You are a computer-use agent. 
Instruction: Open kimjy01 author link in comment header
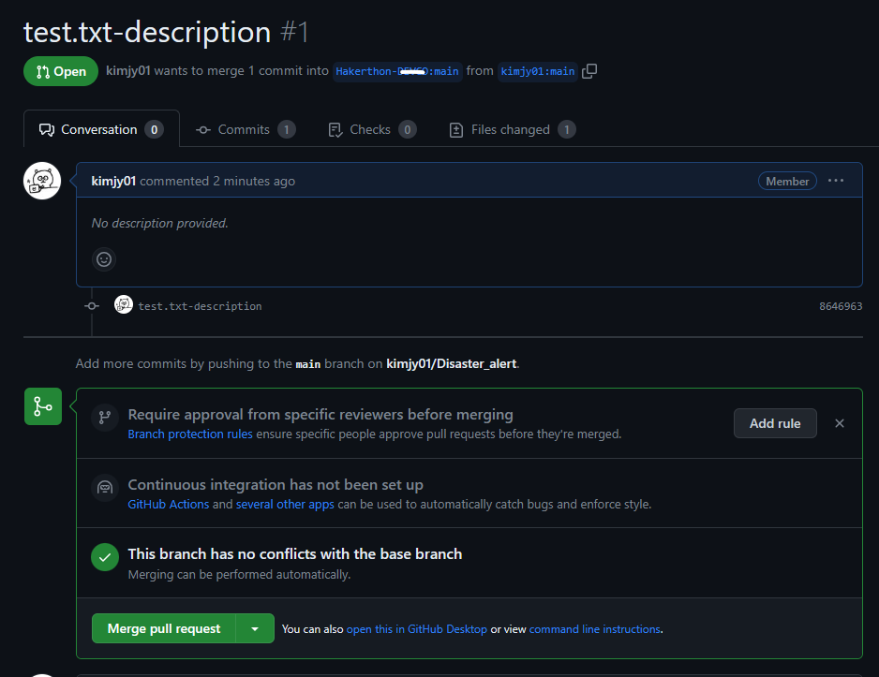tap(113, 181)
